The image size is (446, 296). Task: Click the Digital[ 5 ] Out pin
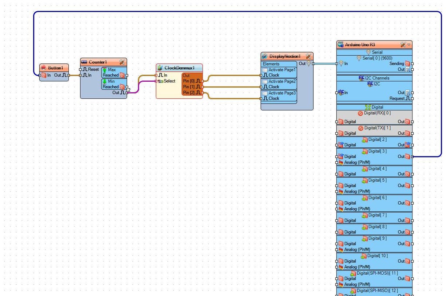[412, 186]
